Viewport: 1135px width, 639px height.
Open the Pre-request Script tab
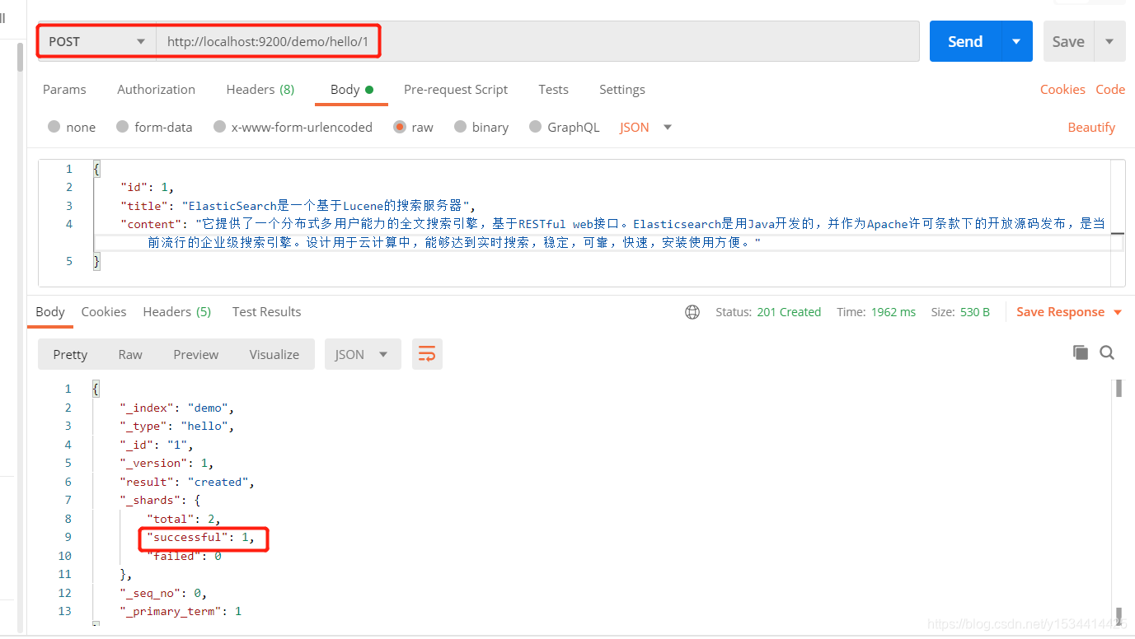coord(455,89)
